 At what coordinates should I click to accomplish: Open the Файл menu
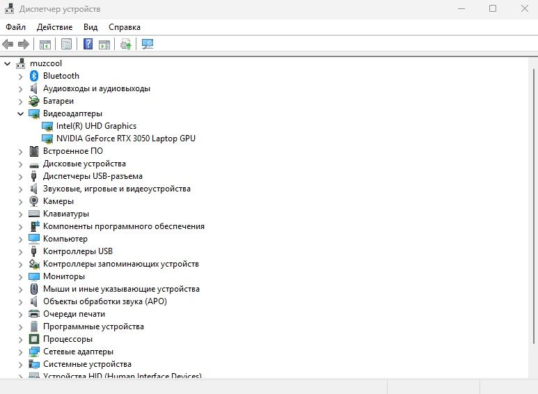[15, 27]
